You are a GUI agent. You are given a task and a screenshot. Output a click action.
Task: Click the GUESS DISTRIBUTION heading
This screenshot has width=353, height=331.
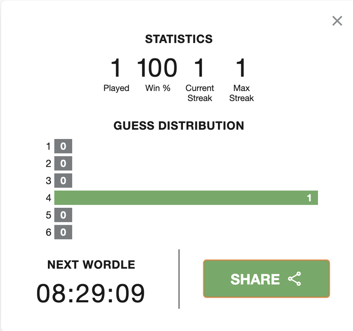(x=179, y=125)
